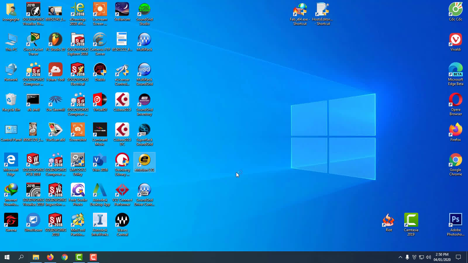This screenshot has width=468, height=263.
Task: Click the Cerberus FTP Server icon
Action: (100, 44)
